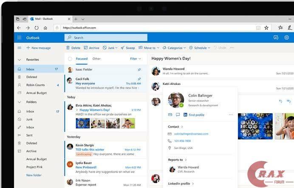Reply to the message arrow icon
294x188 pixels.
[280, 101]
